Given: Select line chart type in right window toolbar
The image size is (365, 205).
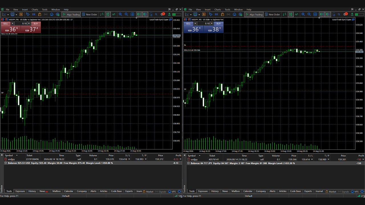Looking at the screenshot, I should (297, 14).
